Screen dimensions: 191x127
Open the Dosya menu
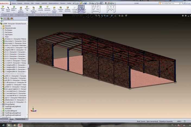coord(14,3)
